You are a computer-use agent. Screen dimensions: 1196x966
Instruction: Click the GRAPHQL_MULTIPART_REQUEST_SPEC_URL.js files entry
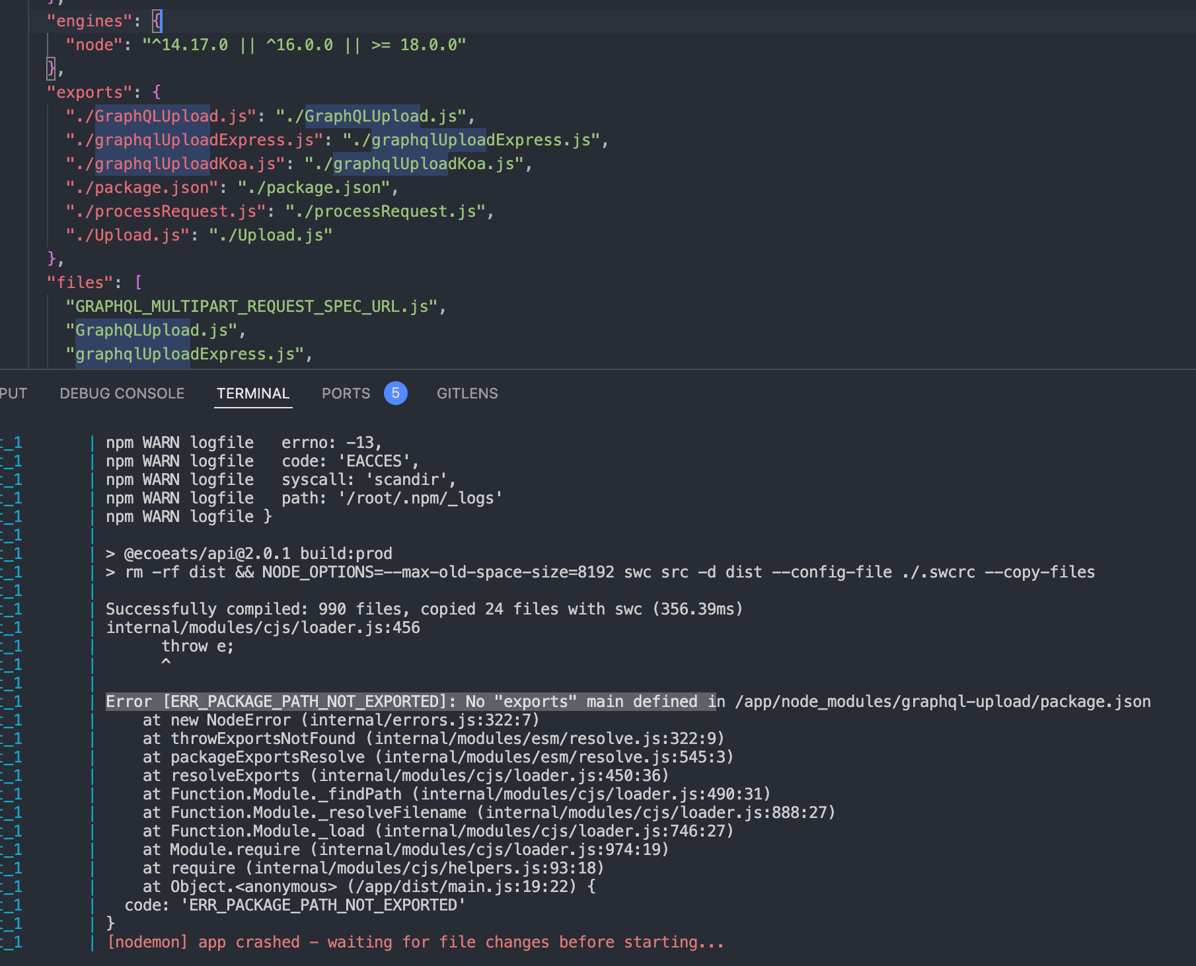(x=254, y=306)
